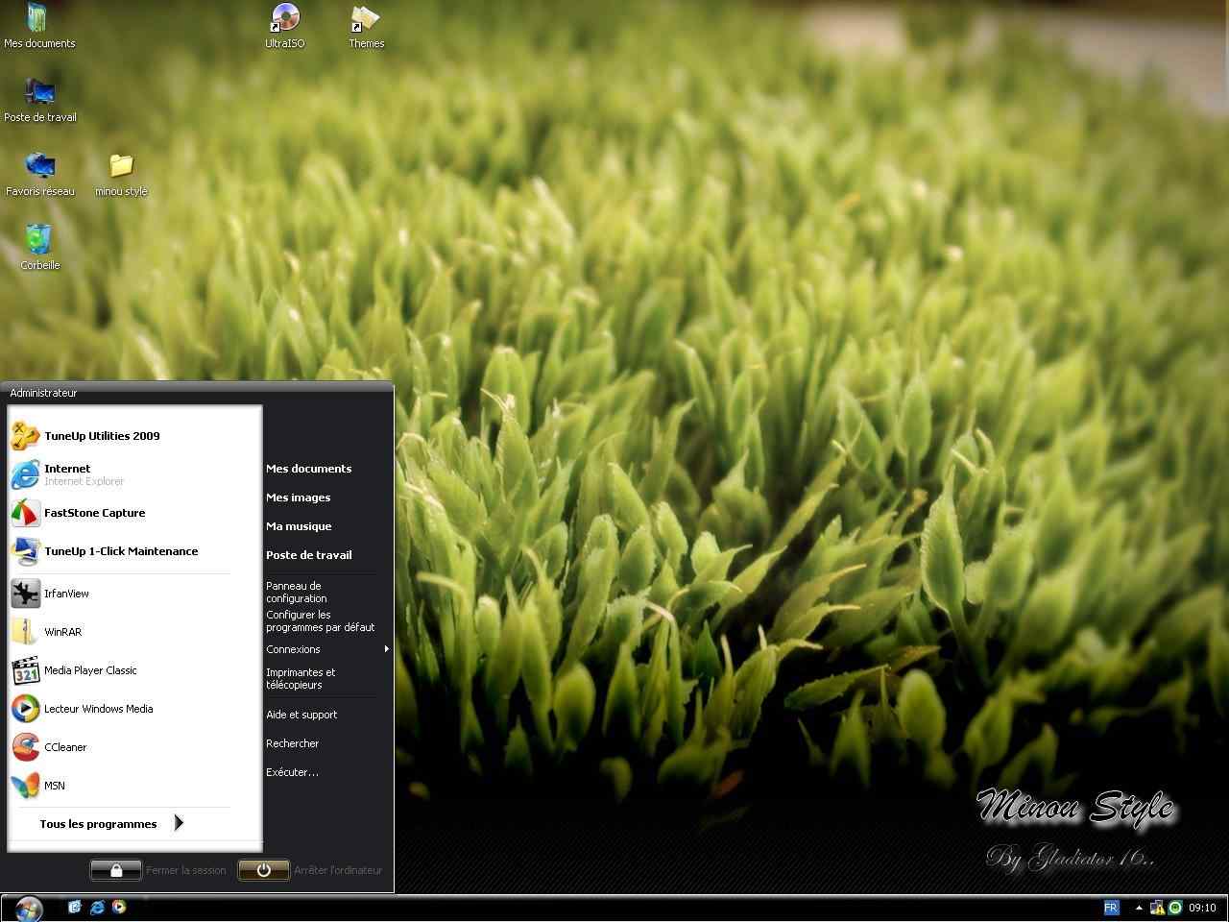Screen dimensions: 1229x922
Task: Click the Start orb button
Action: point(29,908)
